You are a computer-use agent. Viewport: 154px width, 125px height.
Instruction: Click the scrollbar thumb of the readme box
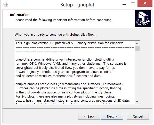137,49
